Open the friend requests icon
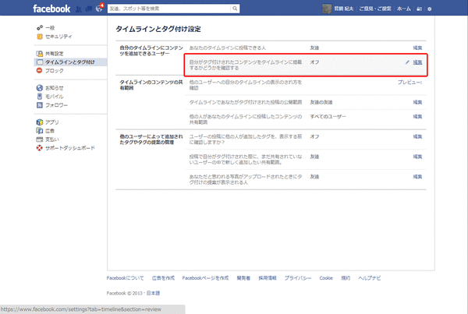Image resolution: width=468 pixels, height=314 pixels. (x=79, y=9)
